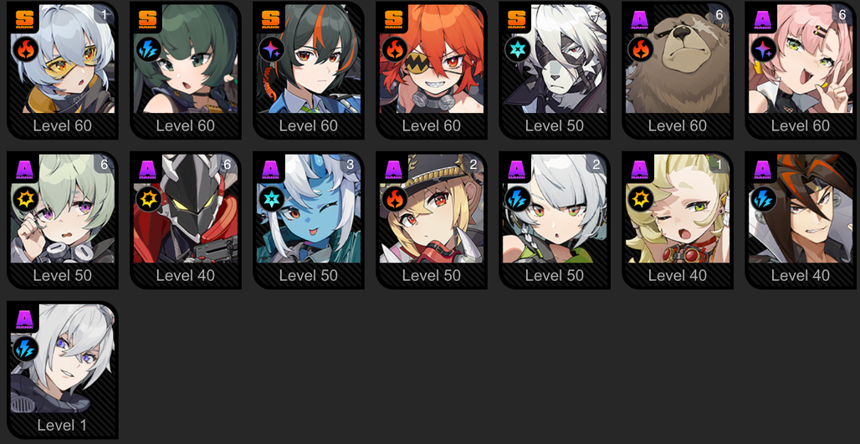Click ether element icon on black-haired officer girl
860x444 pixels.
(x=272, y=48)
